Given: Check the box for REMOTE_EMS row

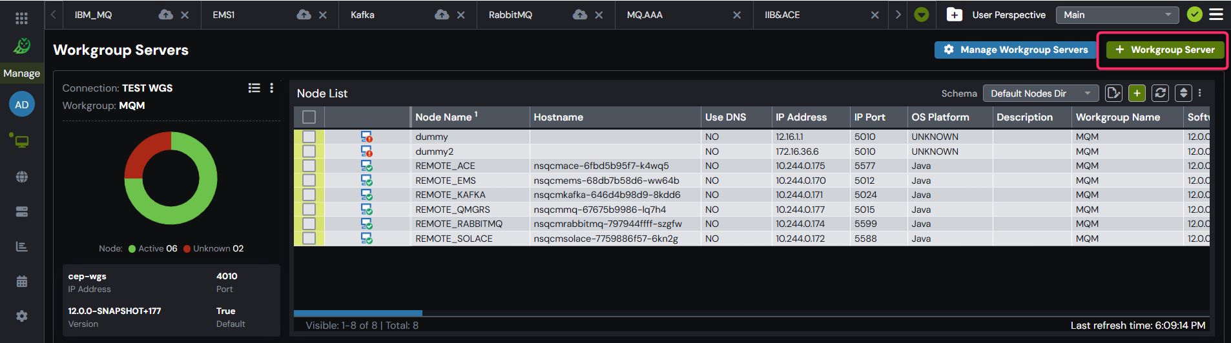Looking at the screenshot, I should (309, 180).
